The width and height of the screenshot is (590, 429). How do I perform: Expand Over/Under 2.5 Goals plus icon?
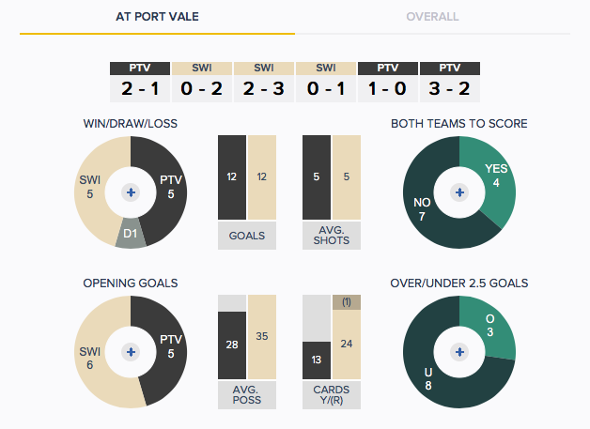click(459, 352)
